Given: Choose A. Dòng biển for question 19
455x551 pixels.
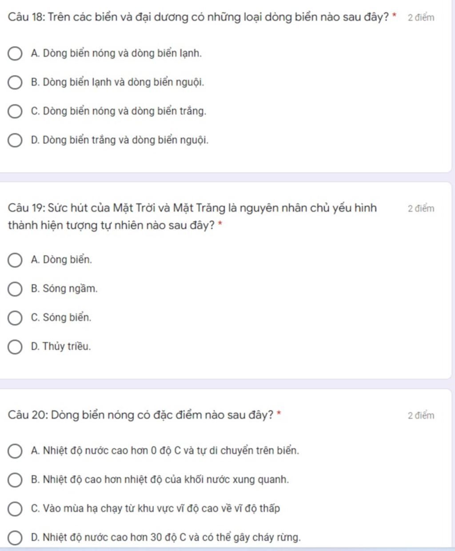Looking at the screenshot, I should tap(15, 260).
